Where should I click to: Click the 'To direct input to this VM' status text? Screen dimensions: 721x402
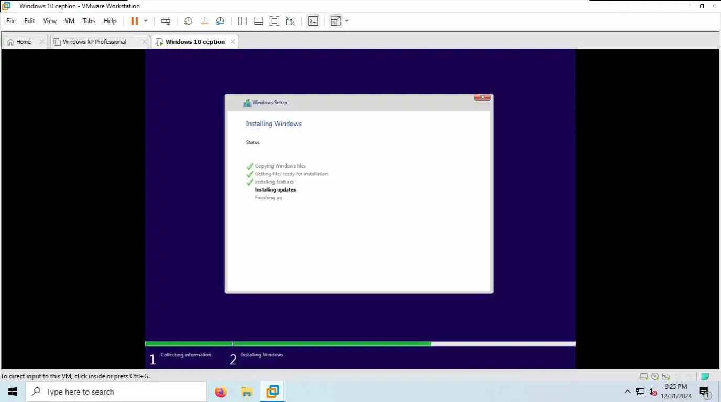click(x=75, y=376)
